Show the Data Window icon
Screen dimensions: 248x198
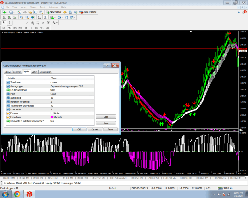point(25,12)
